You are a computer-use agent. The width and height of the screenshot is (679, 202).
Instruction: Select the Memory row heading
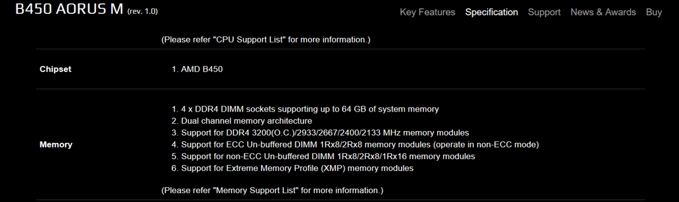click(56, 144)
